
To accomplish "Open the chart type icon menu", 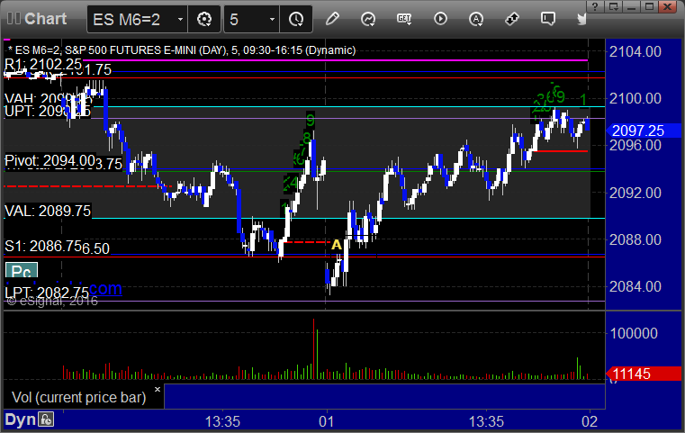I will click(x=368, y=19).
